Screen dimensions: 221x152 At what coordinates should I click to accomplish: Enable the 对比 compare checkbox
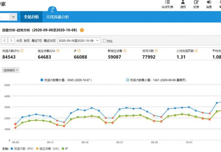point(104,41)
